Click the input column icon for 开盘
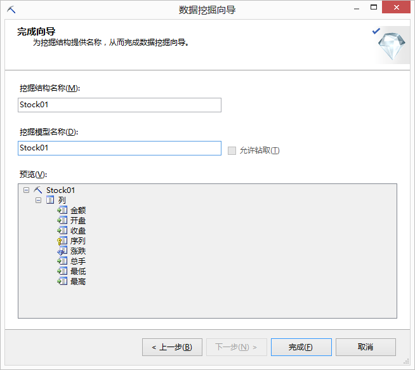Screen dimensions: 415x370 (x=62, y=220)
